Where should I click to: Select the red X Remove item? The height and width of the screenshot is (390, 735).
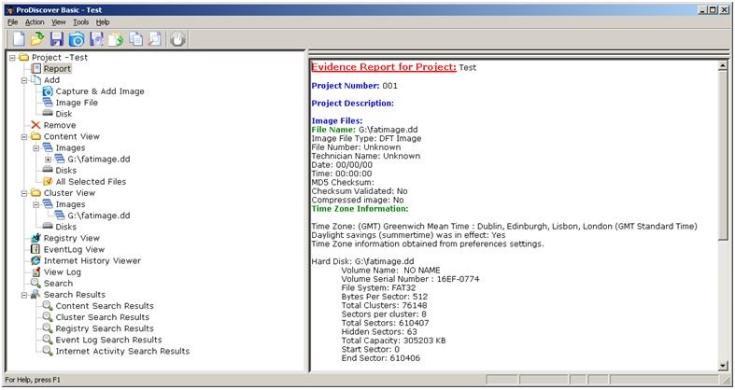click(60, 125)
